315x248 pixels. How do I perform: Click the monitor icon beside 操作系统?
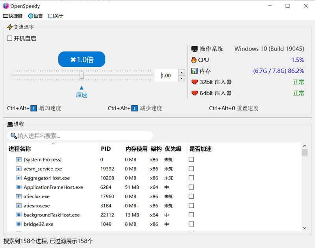point(194,49)
